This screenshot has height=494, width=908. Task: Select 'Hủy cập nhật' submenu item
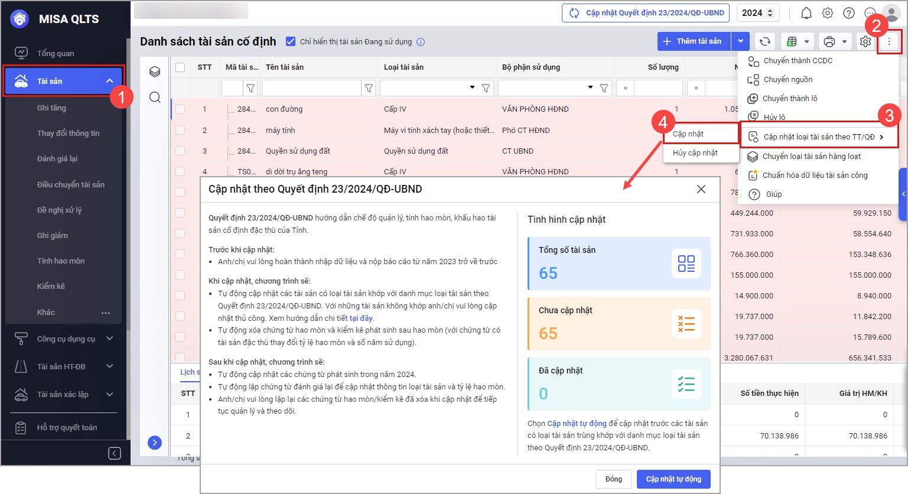pyautogui.click(x=695, y=152)
